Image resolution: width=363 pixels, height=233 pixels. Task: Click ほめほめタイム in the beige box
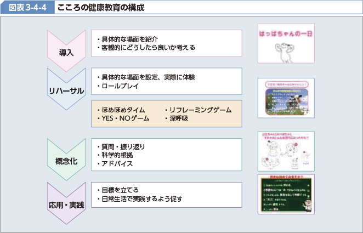(x=121, y=110)
